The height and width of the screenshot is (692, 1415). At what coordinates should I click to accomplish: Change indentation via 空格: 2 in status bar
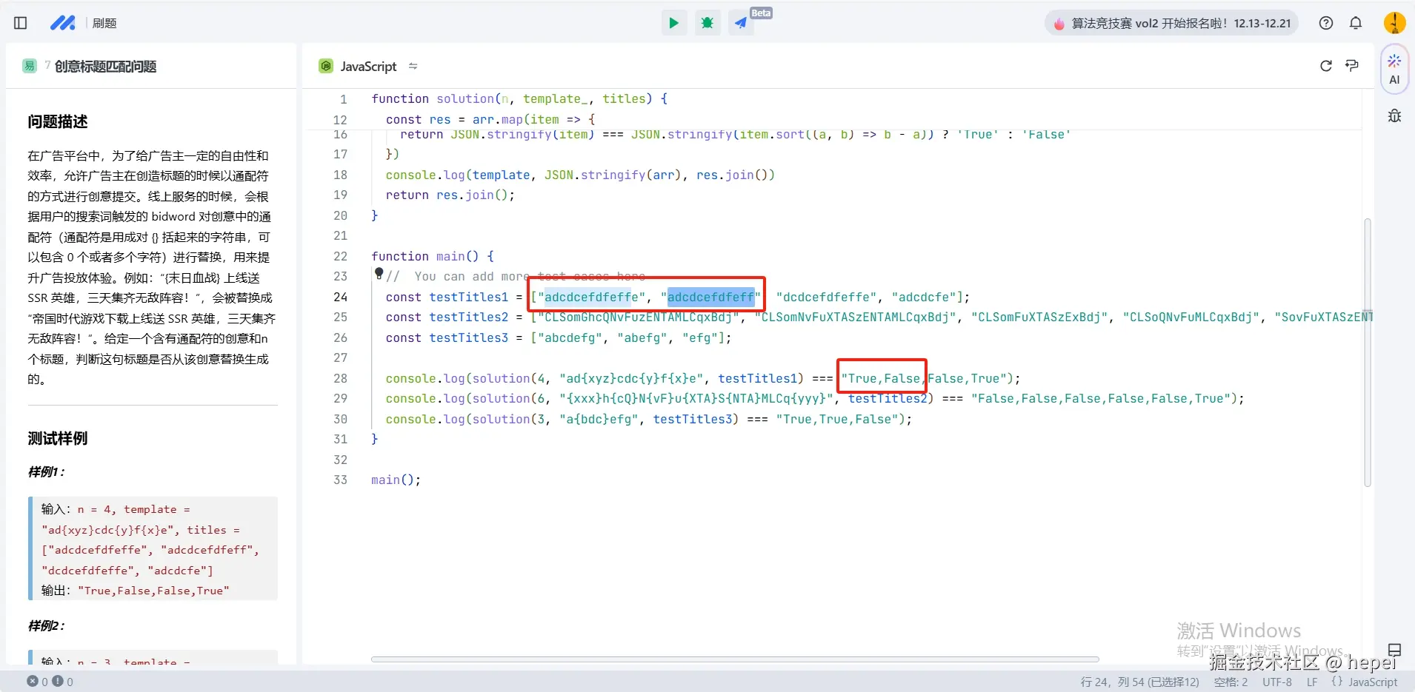click(x=1230, y=682)
